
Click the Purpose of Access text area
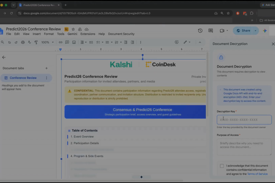244,147
